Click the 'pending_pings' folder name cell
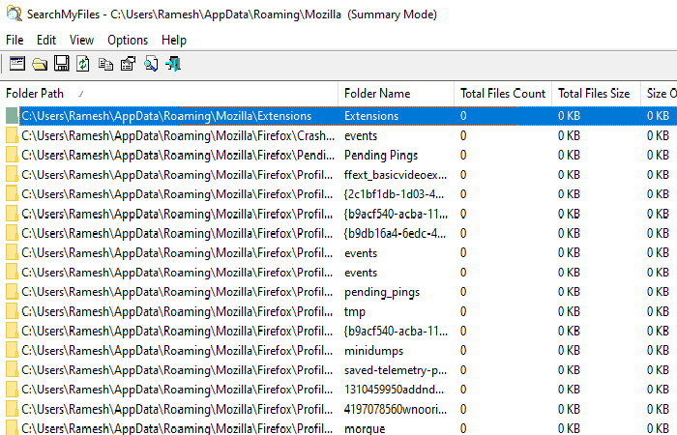677x435 pixels. point(382,292)
